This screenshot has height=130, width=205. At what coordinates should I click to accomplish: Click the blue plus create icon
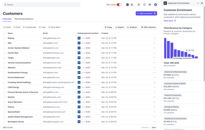click(x=156, y=5)
